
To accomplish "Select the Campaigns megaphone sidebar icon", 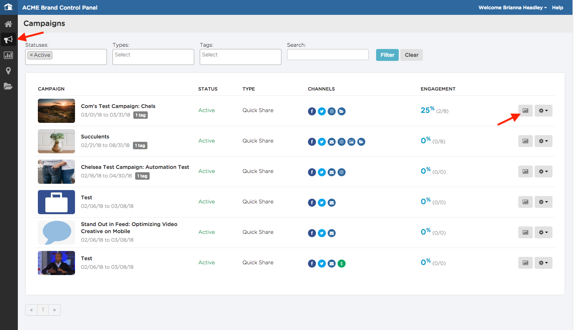I will (8, 39).
